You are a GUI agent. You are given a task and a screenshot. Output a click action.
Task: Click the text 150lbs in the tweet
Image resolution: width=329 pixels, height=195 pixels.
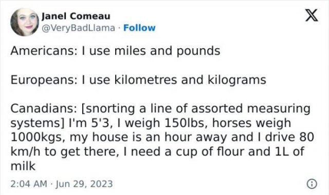point(186,123)
